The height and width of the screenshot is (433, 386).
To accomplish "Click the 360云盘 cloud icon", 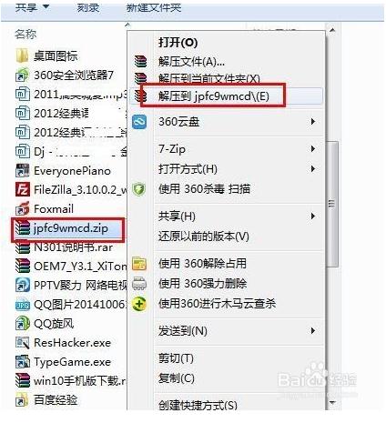I will tap(139, 122).
